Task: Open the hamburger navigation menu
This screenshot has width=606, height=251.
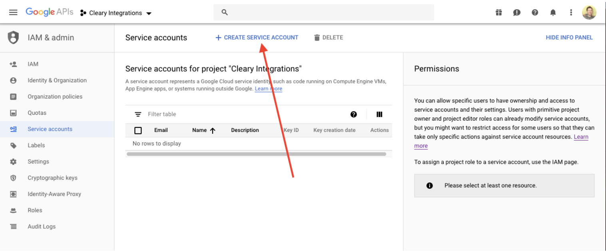Action: click(13, 13)
